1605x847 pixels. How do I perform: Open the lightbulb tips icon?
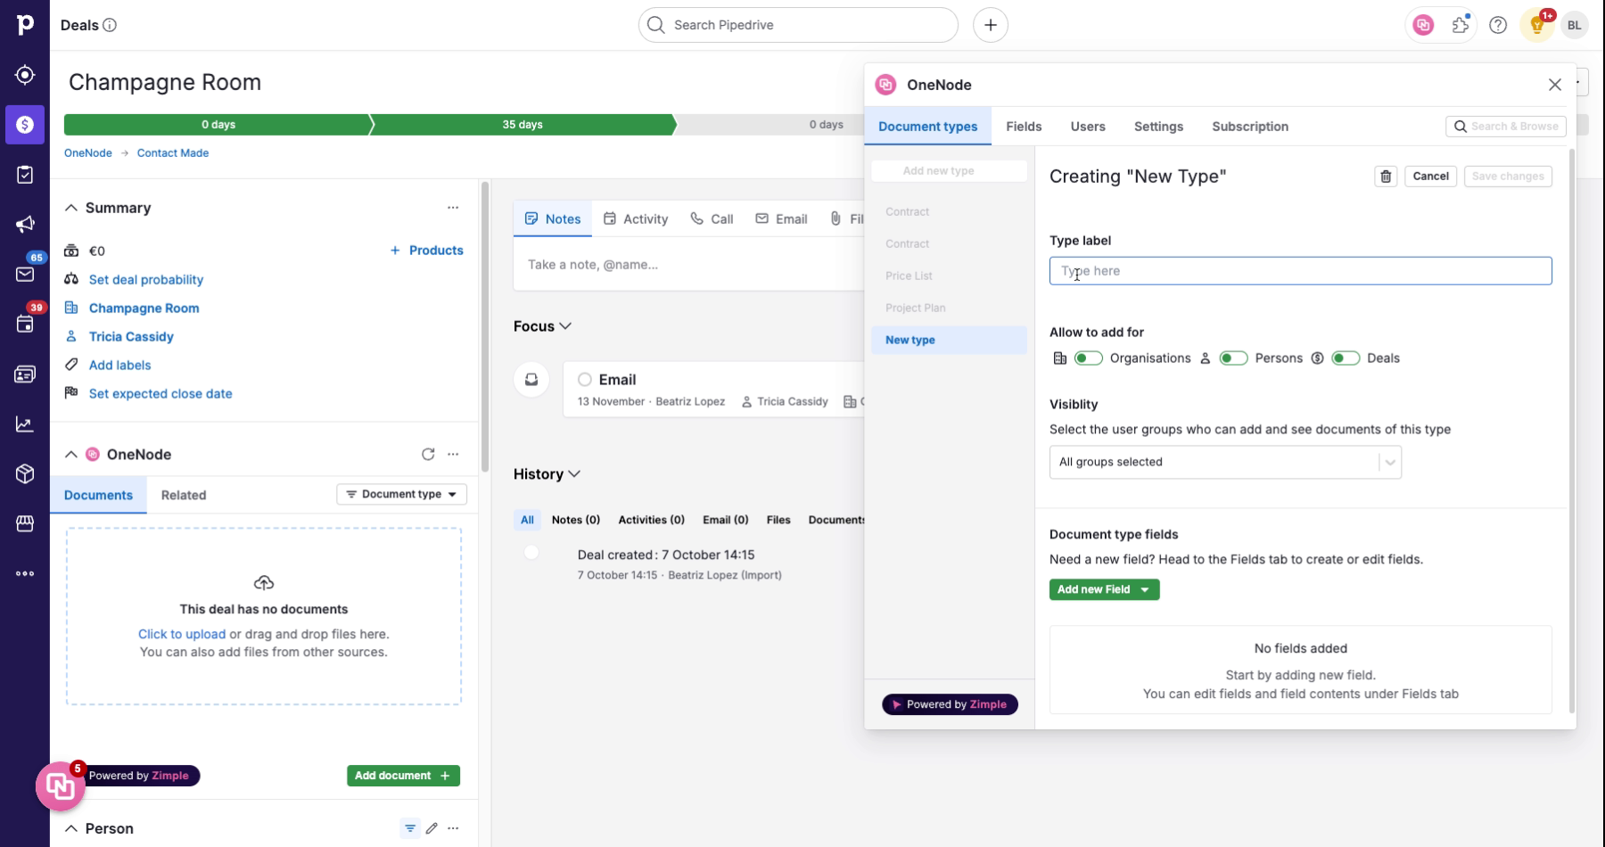[1537, 25]
